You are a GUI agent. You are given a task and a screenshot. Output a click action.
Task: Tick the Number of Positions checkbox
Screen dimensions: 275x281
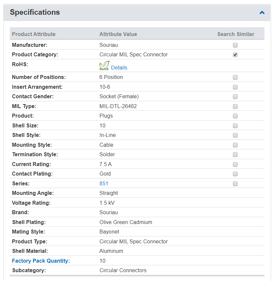pyautogui.click(x=235, y=77)
